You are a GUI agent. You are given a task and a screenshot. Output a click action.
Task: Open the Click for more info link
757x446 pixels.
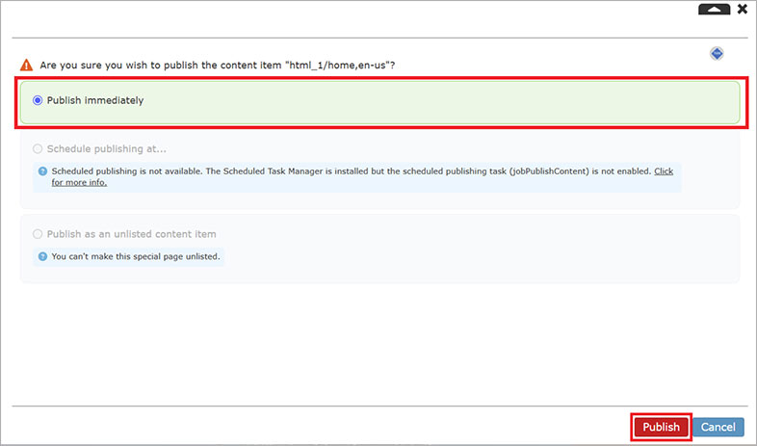(664, 171)
